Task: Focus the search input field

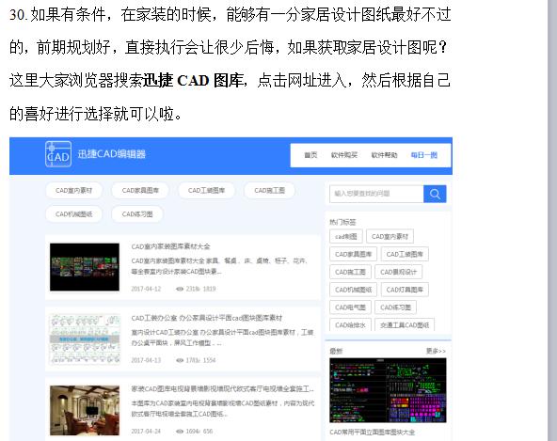Action: [x=376, y=194]
